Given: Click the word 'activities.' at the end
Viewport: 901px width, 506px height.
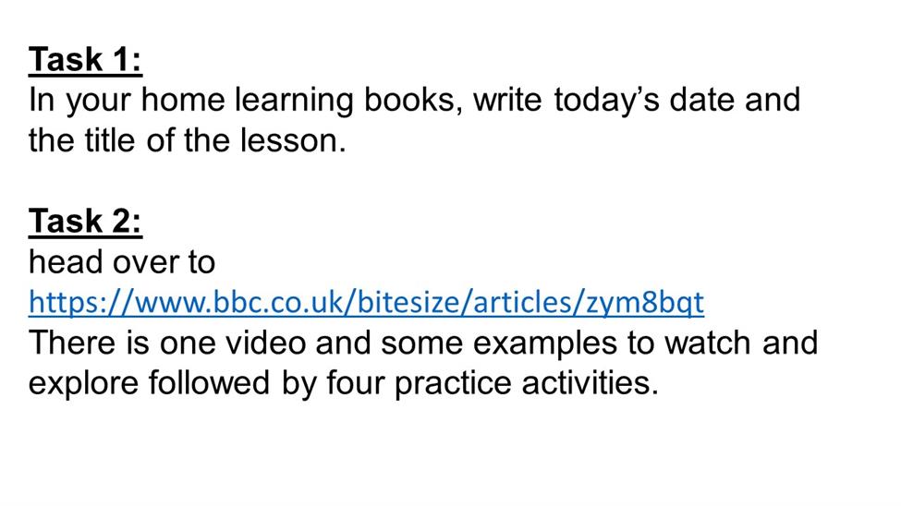Looking at the screenshot, I should click(x=591, y=383).
